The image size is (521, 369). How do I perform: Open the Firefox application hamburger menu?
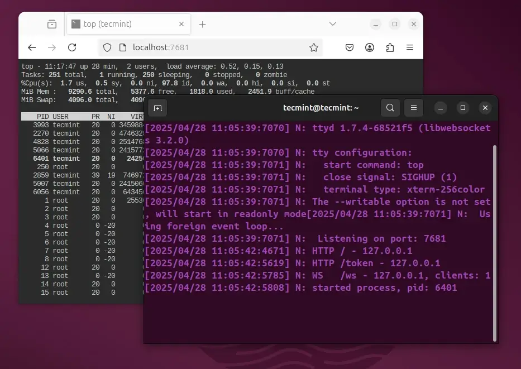[x=410, y=47]
